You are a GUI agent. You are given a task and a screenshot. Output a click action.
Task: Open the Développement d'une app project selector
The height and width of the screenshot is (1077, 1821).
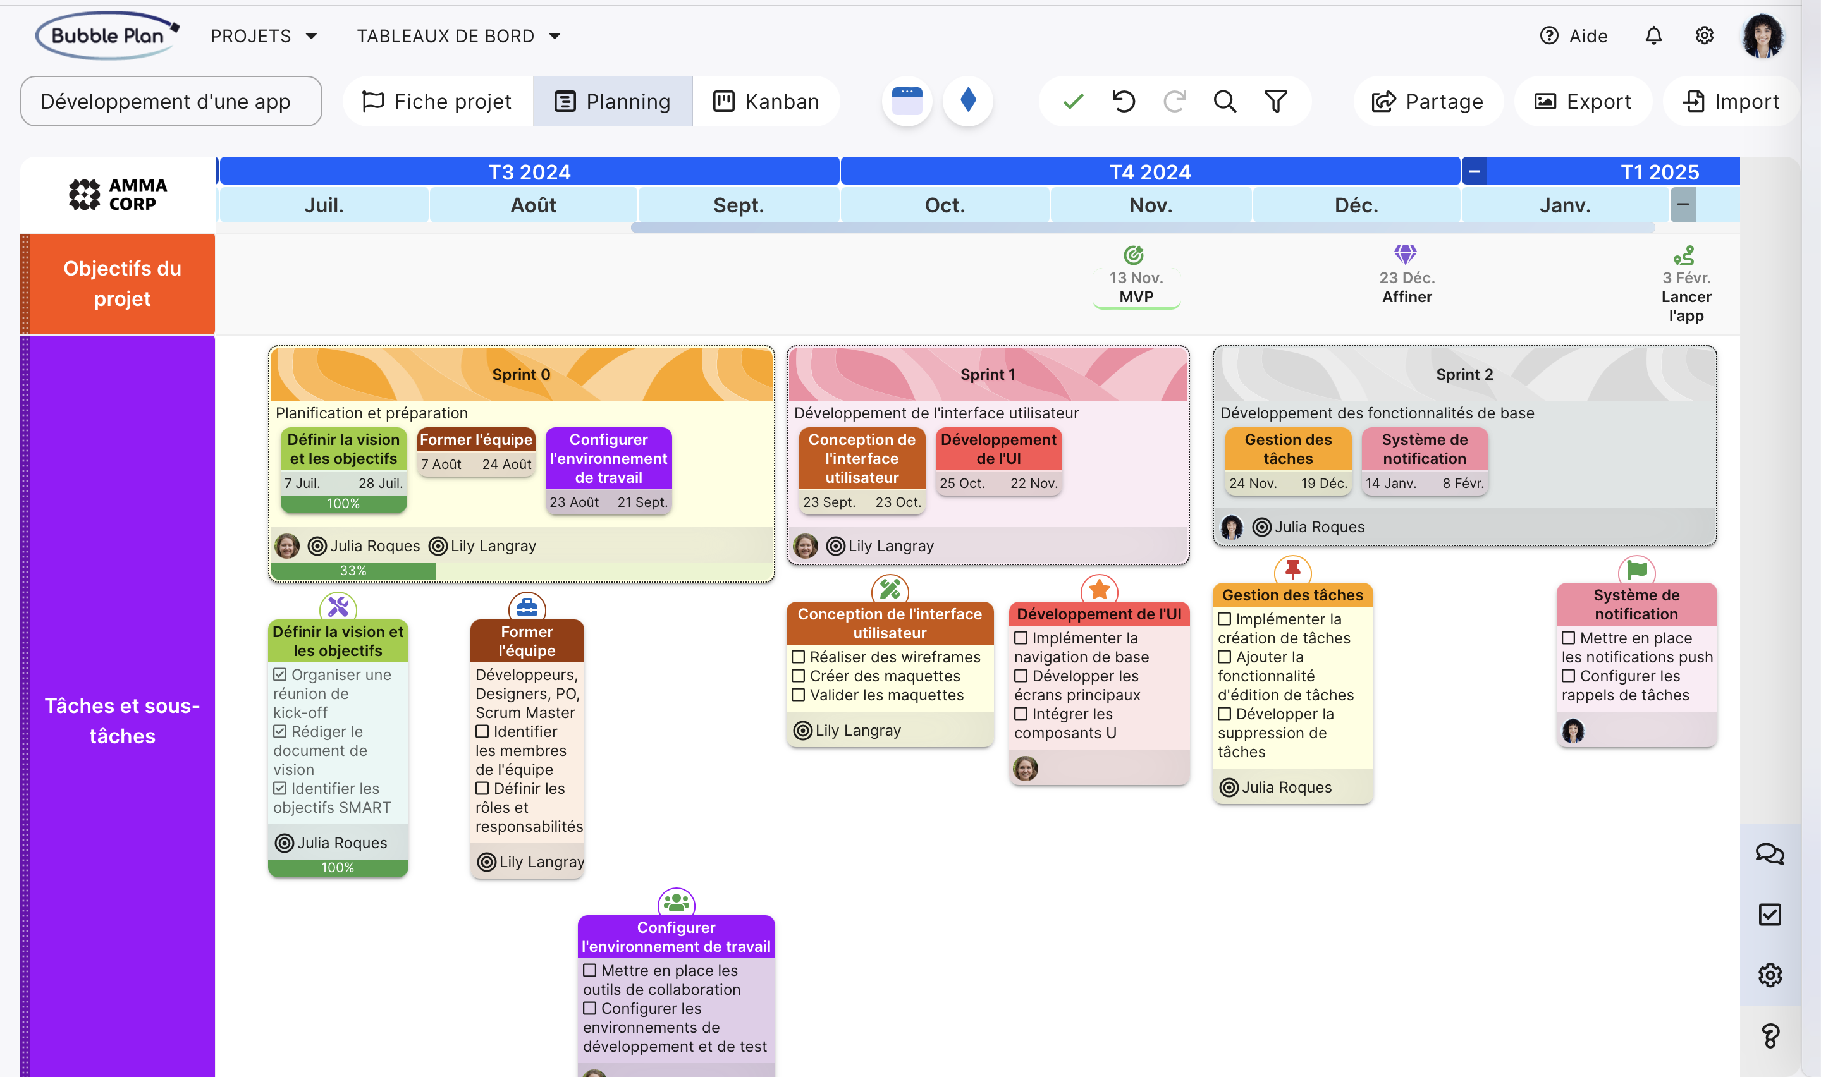(x=171, y=101)
